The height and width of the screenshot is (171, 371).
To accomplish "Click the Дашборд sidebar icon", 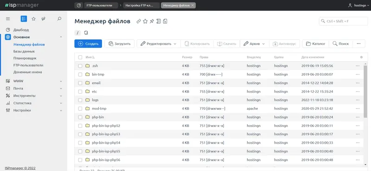I will 8,30.
